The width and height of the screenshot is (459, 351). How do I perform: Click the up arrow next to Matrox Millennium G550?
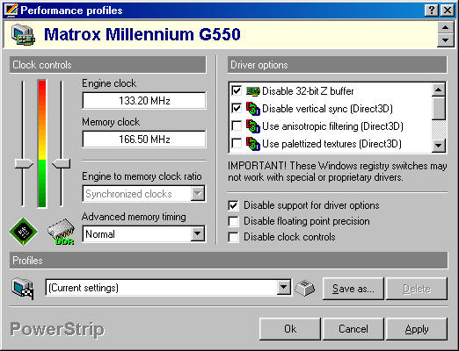point(446,28)
